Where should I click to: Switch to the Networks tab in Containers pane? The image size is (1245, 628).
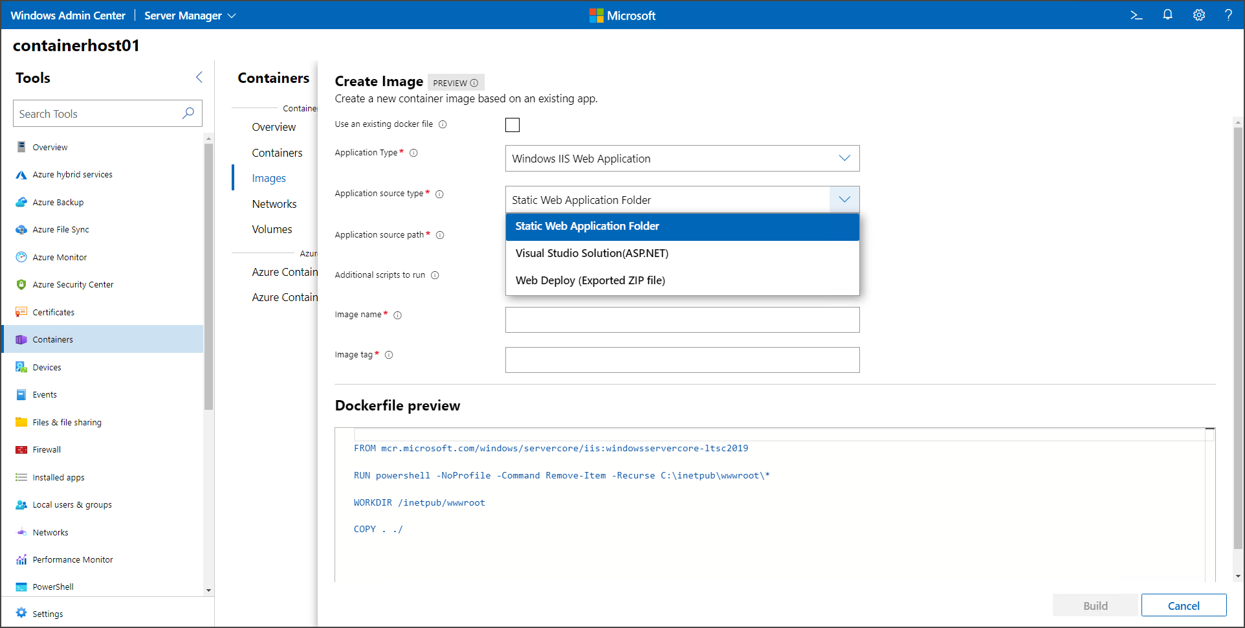point(274,204)
